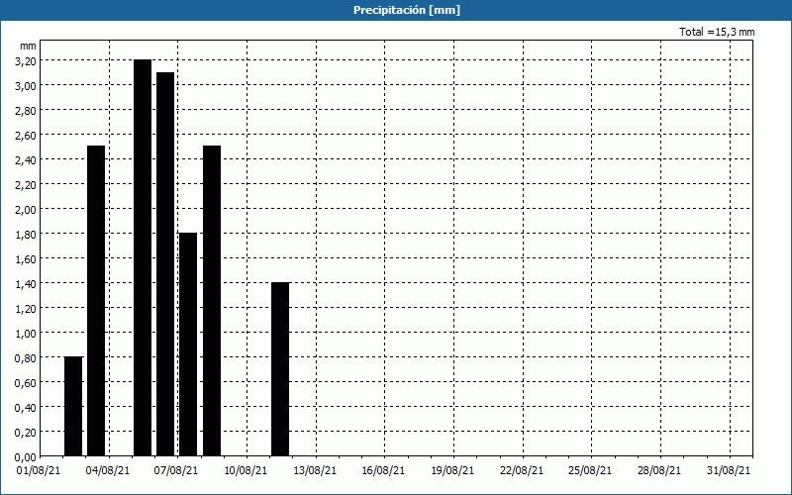The image size is (792, 495).
Task: Select the 2,50 bar beside the 0,80 bar
Action: coord(96,301)
